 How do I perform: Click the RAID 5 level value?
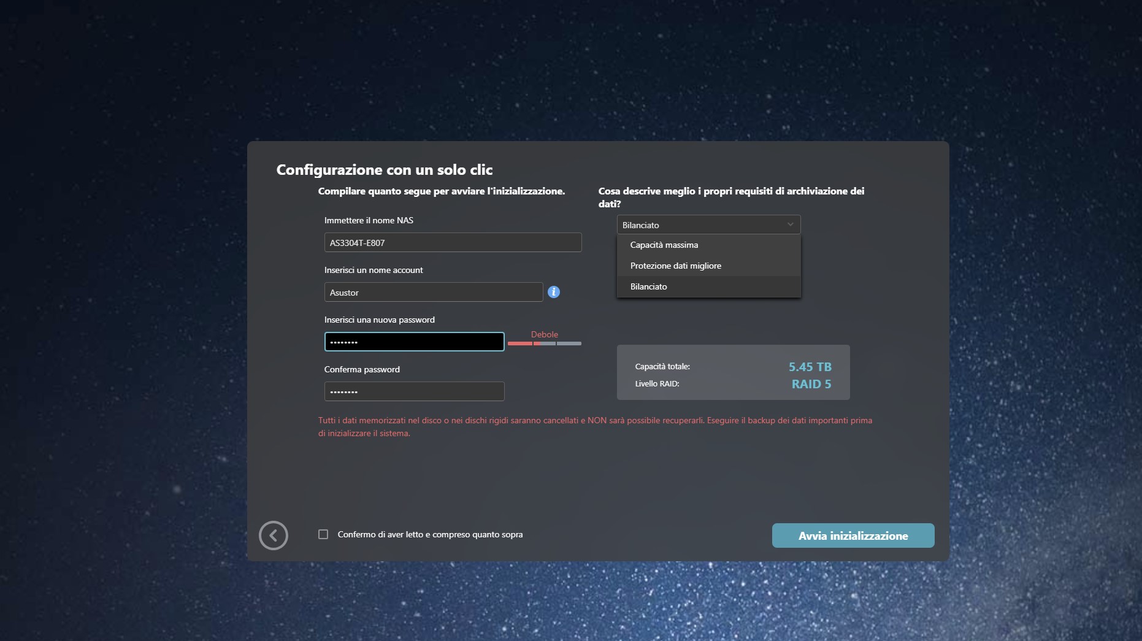click(x=811, y=384)
